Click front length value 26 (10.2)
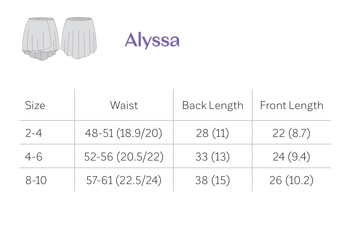The image size is (352, 226). pos(291,180)
